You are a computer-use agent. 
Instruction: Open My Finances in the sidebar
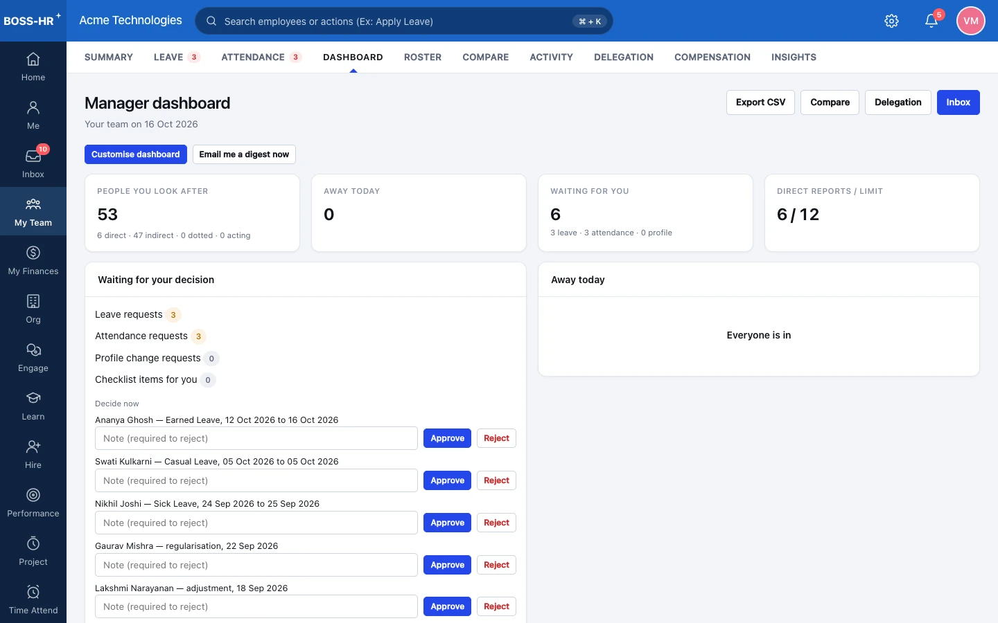tap(33, 260)
